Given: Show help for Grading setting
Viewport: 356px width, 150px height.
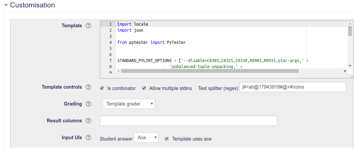Looking at the screenshot, I should pos(88,104).
